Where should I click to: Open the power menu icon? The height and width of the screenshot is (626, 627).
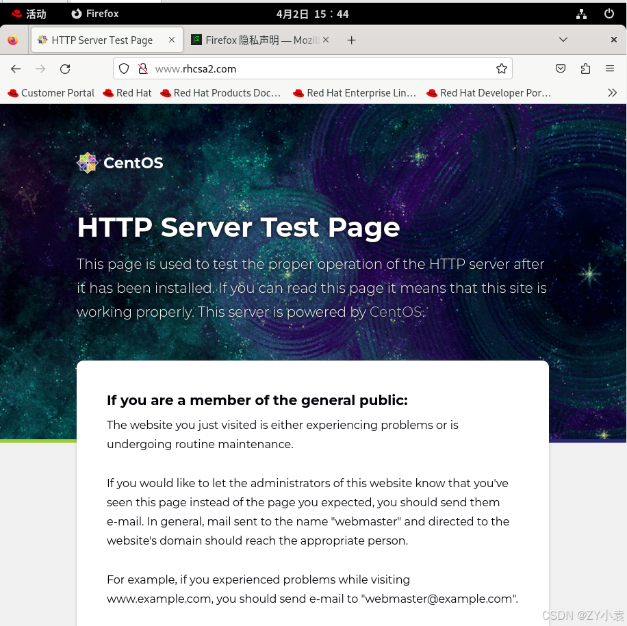click(609, 14)
